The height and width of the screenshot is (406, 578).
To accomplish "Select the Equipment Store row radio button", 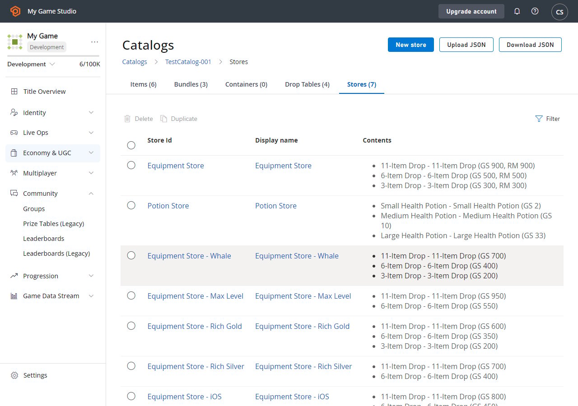I will point(131,165).
